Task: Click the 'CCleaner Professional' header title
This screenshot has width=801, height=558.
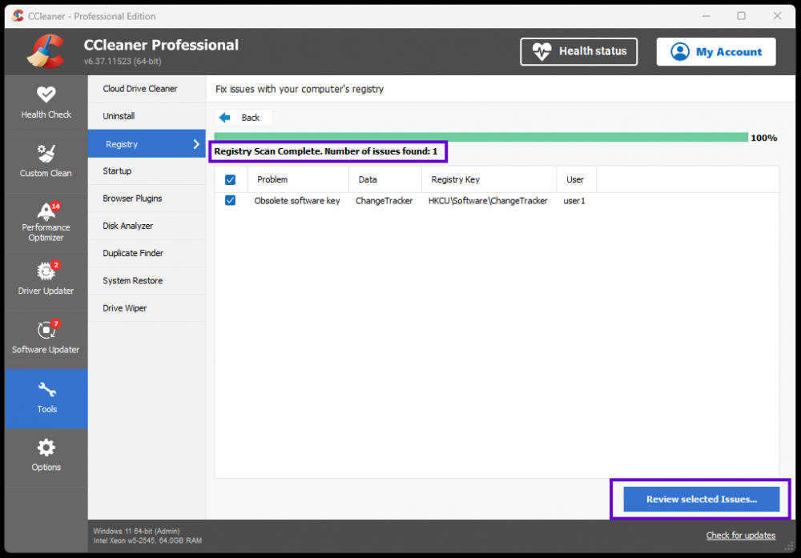Action: point(161,45)
